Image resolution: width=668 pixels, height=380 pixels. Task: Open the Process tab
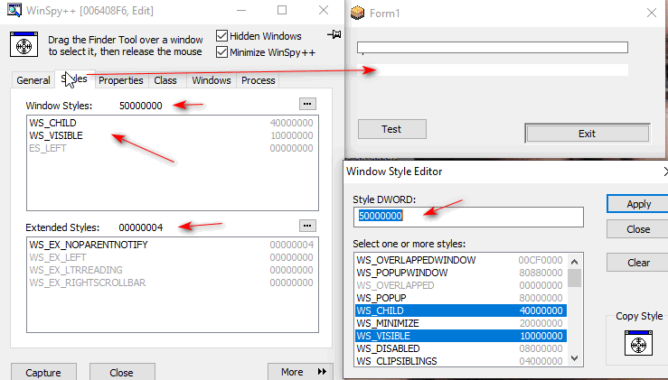[x=259, y=80]
